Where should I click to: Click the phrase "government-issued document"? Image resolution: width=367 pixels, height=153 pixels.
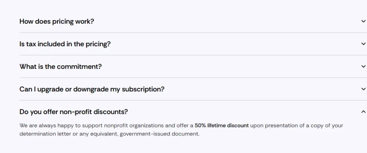159,134
